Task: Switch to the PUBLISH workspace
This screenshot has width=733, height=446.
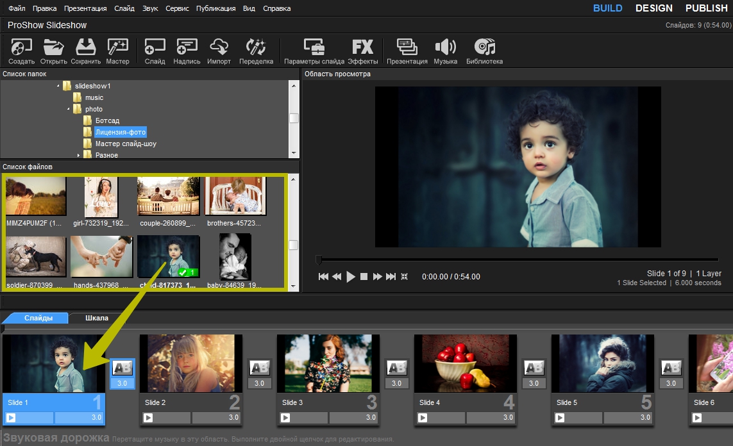Action: pos(706,8)
